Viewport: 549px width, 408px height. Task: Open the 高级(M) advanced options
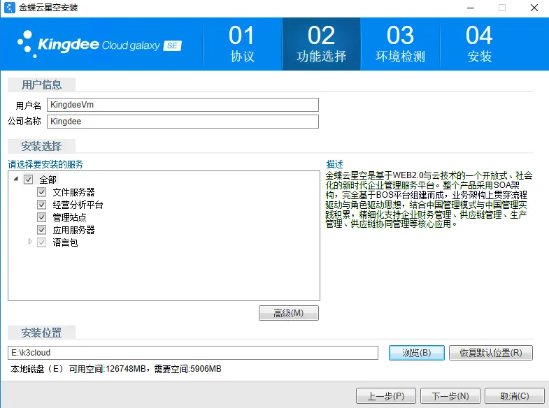(289, 313)
